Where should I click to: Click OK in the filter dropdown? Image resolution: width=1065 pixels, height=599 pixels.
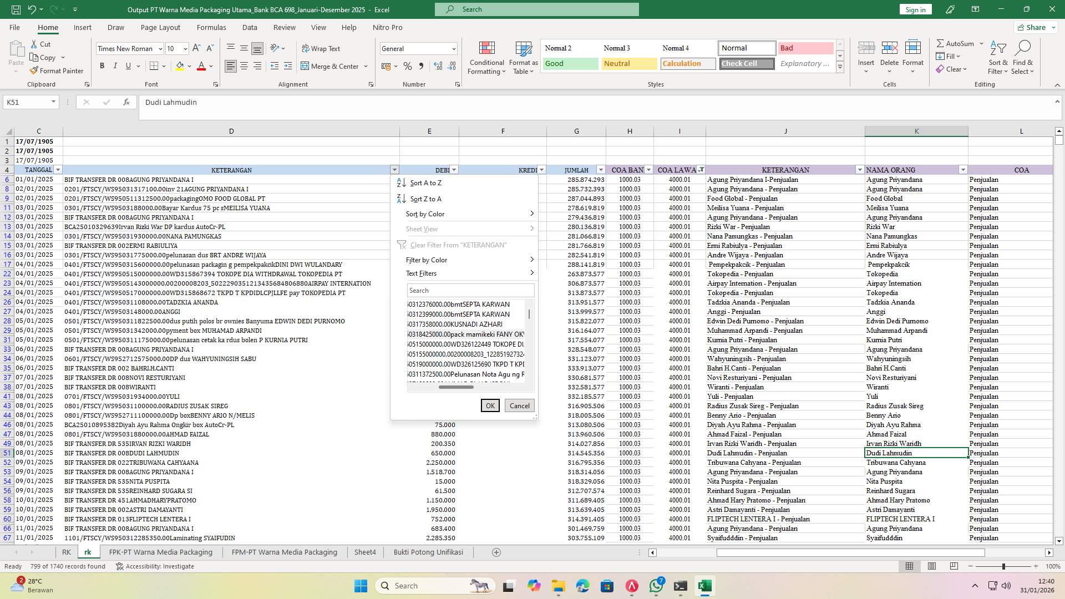pyautogui.click(x=490, y=405)
